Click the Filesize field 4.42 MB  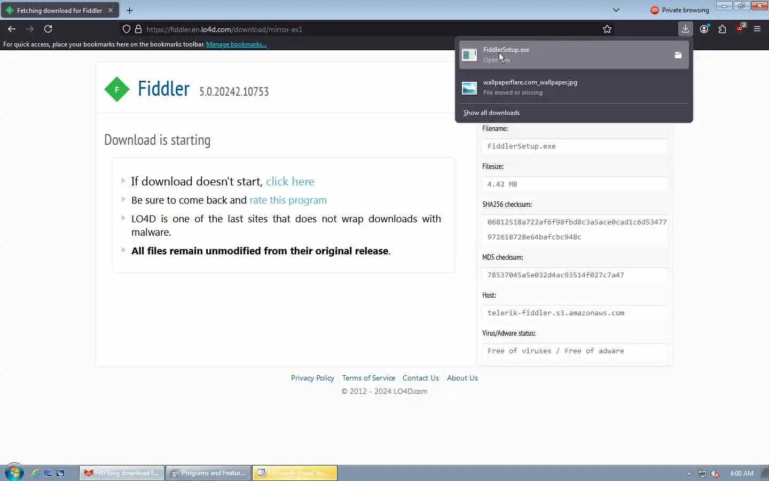575,184
